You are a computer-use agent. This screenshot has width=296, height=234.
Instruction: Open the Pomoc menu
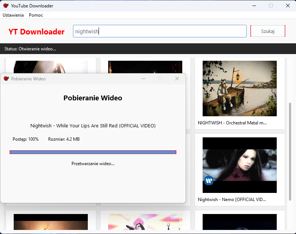36,15
